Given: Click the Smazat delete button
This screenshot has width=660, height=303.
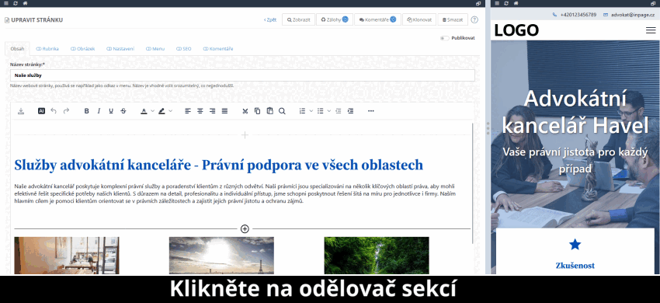Looking at the screenshot, I should coord(453,19).
